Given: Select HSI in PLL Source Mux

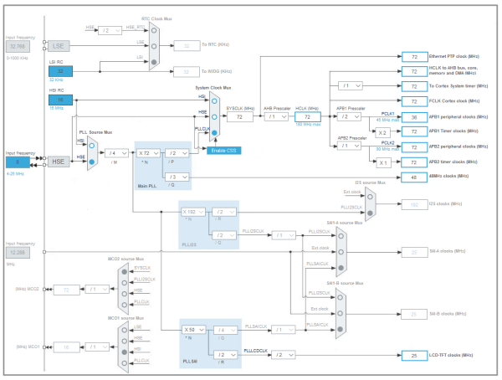Looking at the screenshot, I should click(x=90, y=145).
